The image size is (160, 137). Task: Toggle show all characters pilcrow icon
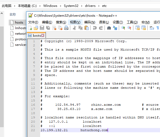158,28
